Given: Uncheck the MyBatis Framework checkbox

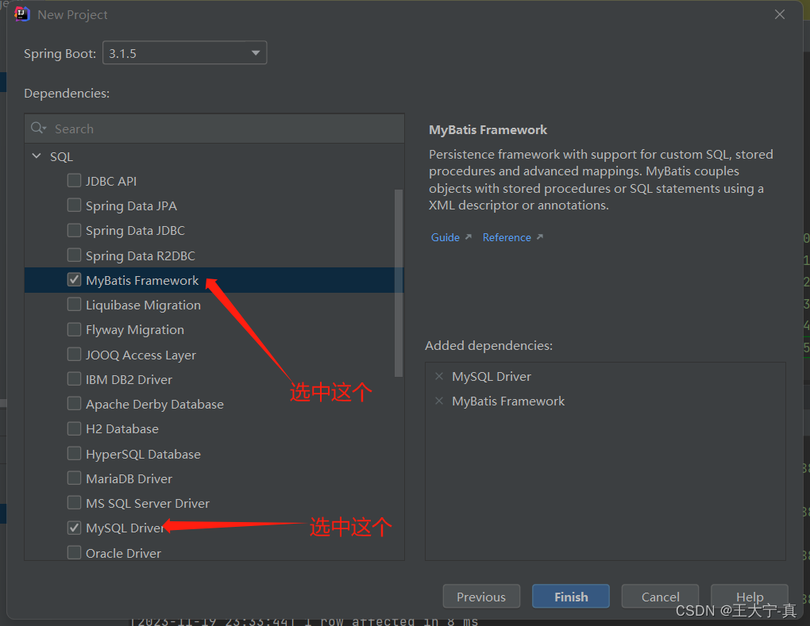Looking at the screenshot, I should click(74, 280).
